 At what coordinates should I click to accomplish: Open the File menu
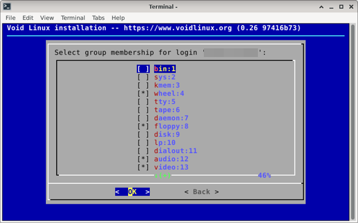pos(11,18)
